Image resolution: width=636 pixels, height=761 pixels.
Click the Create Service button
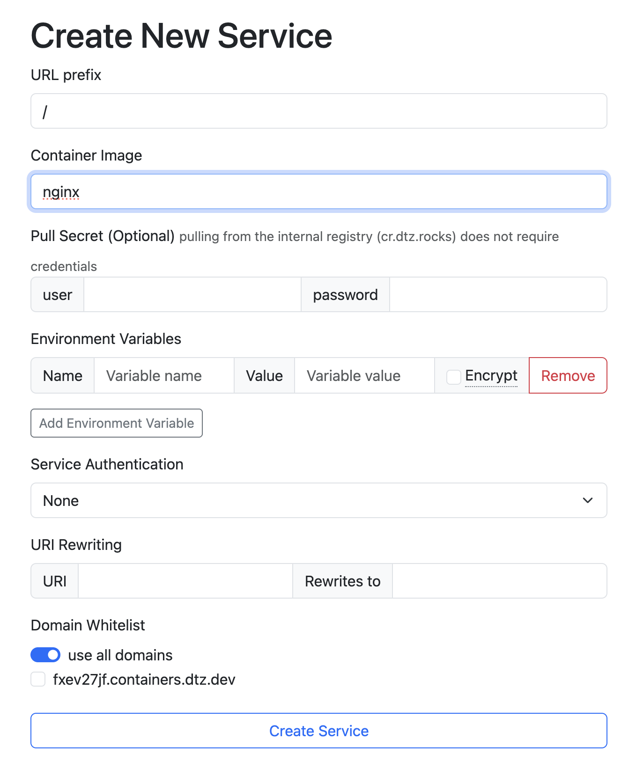click(318, 731)
